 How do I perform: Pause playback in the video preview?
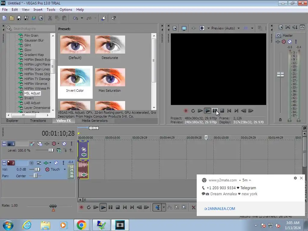click(x=214, y=111)
